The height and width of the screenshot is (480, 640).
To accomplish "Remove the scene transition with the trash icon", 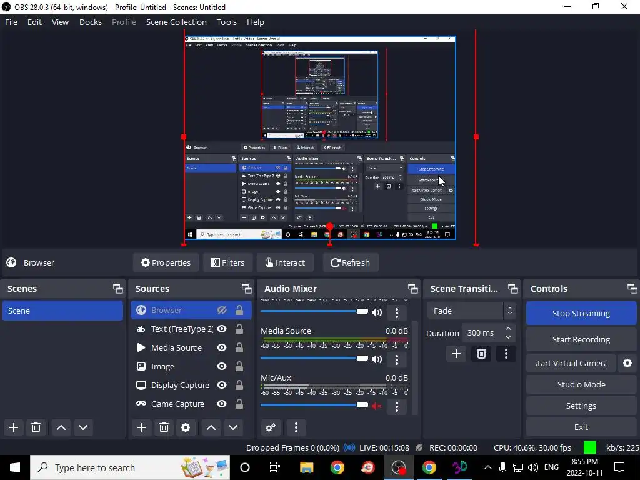I will (x=481, y=354).
